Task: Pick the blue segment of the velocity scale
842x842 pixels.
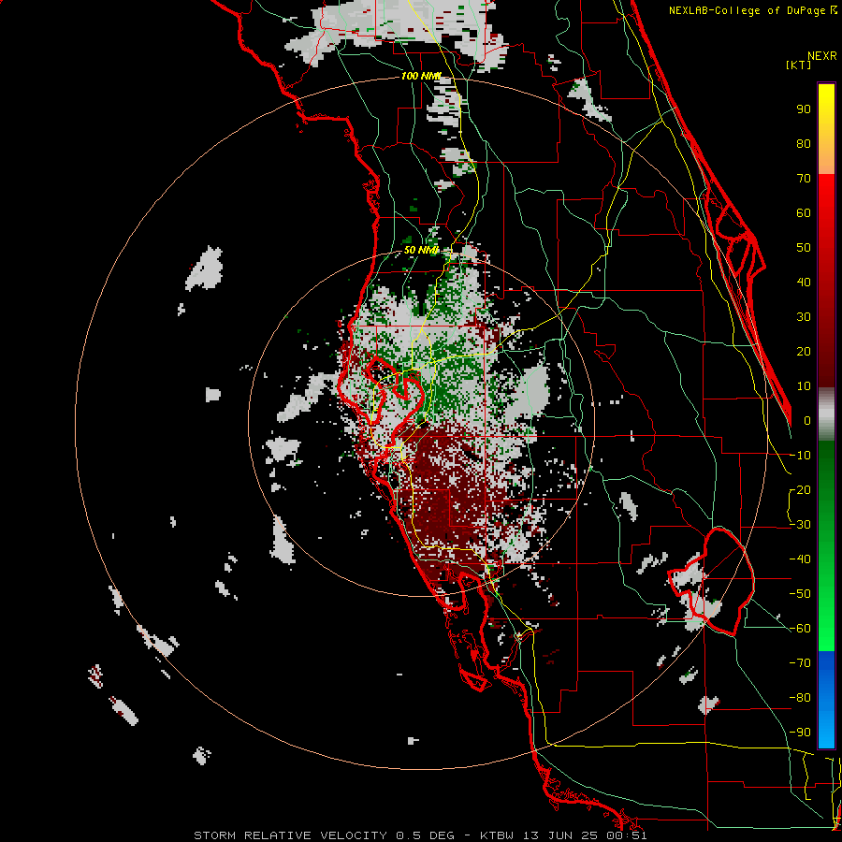Action: [826, 699]
